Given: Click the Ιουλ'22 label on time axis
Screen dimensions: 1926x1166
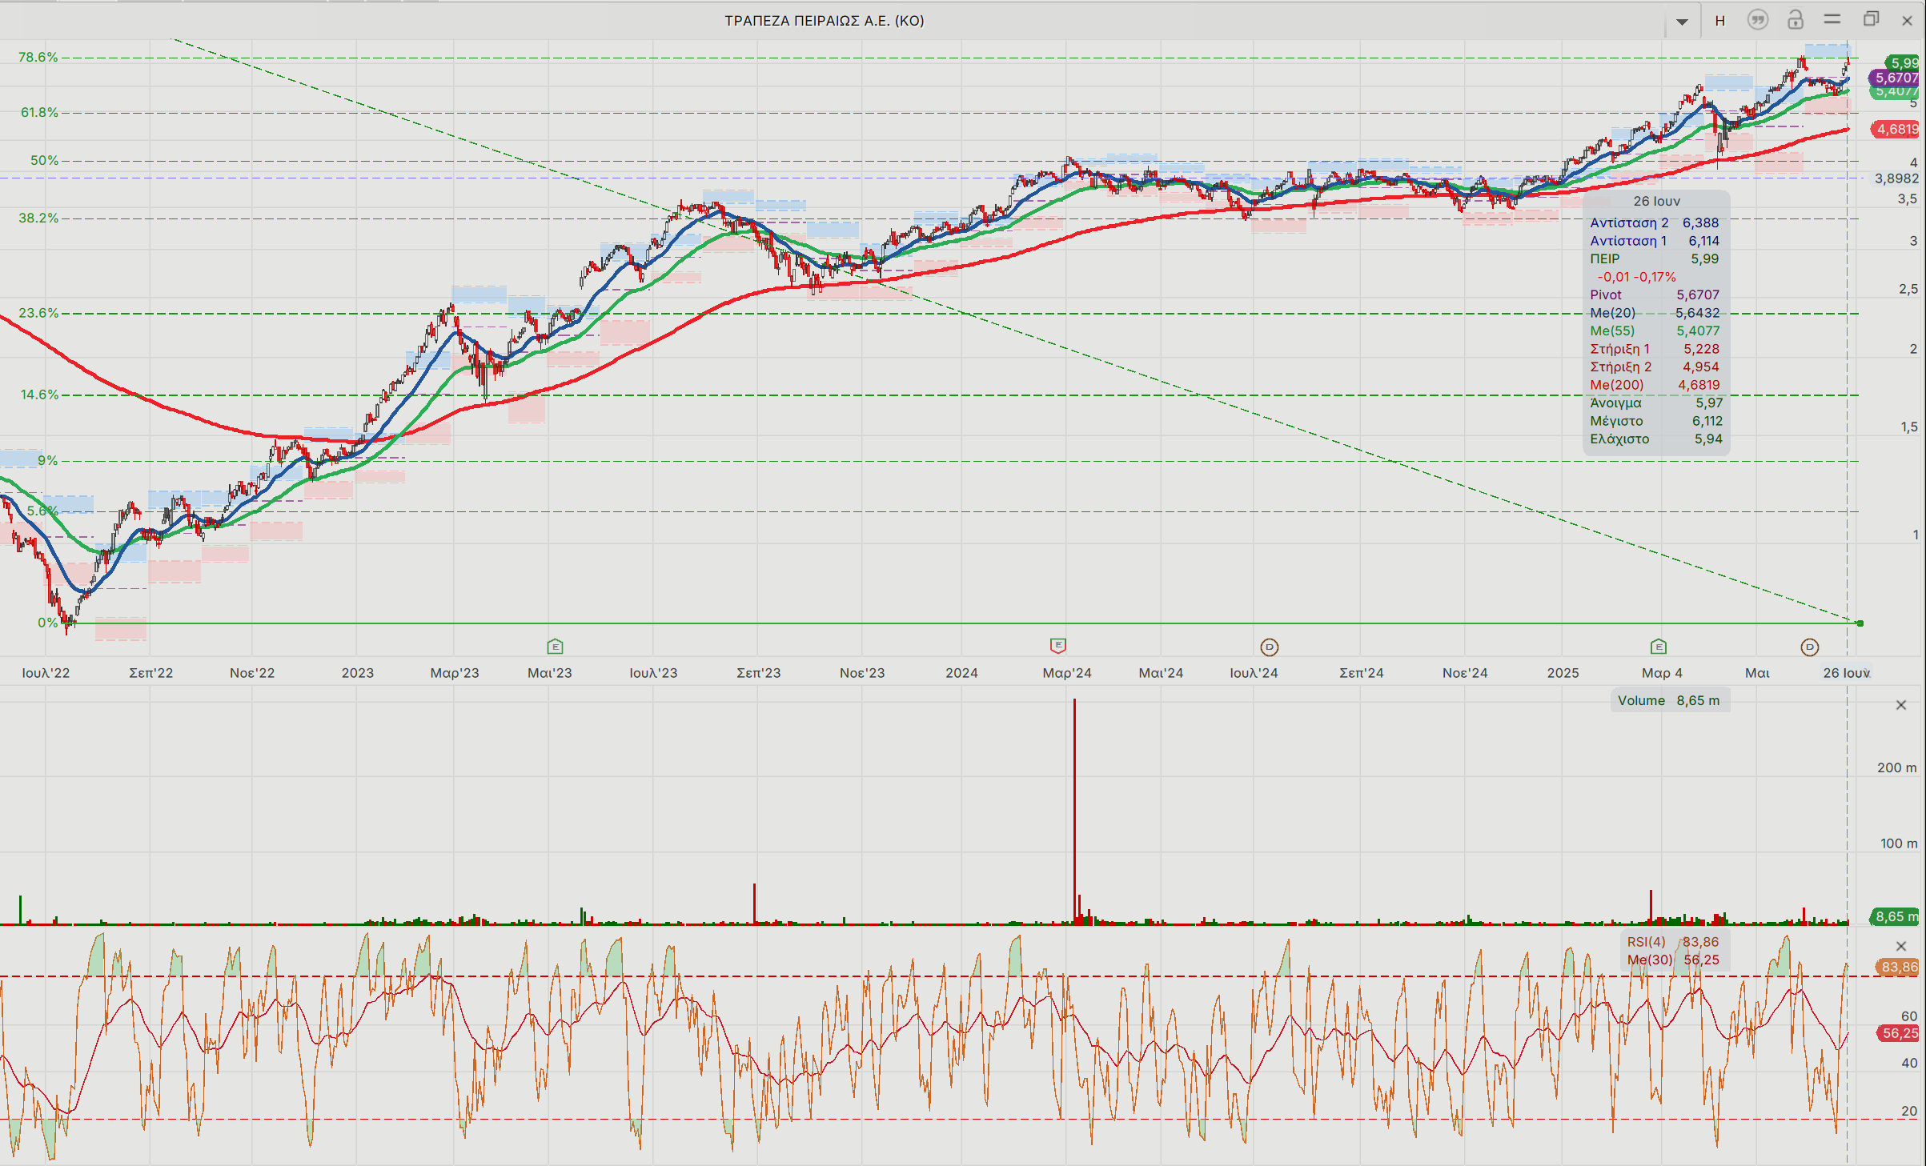Looking at the screenshot, I should [x=46, y=673].
